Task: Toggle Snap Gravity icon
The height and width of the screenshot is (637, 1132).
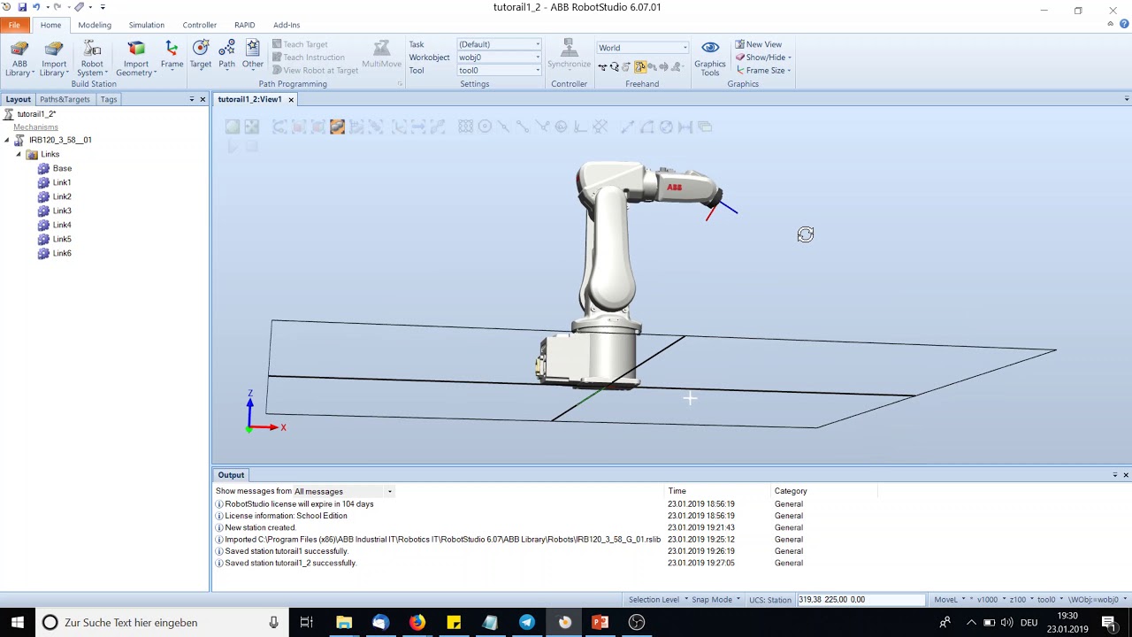Action: point(561,127)
